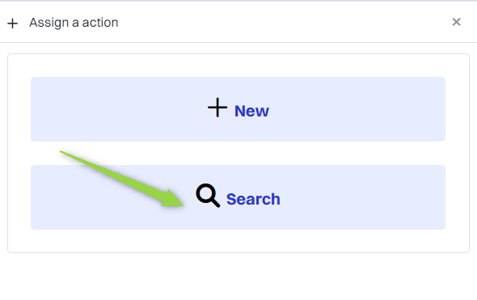477x300 pixels.
Task: Click blank area right inside New button
Action: pos(359,109)
